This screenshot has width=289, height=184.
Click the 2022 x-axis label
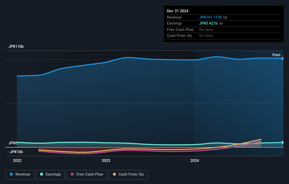(x=17, y=161)
